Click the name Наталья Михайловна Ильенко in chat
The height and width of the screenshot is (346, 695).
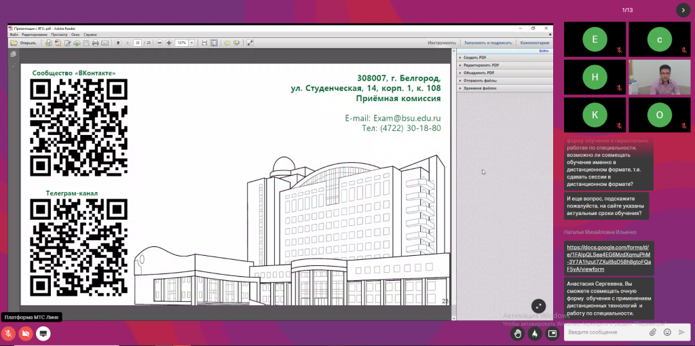(600, 232)
